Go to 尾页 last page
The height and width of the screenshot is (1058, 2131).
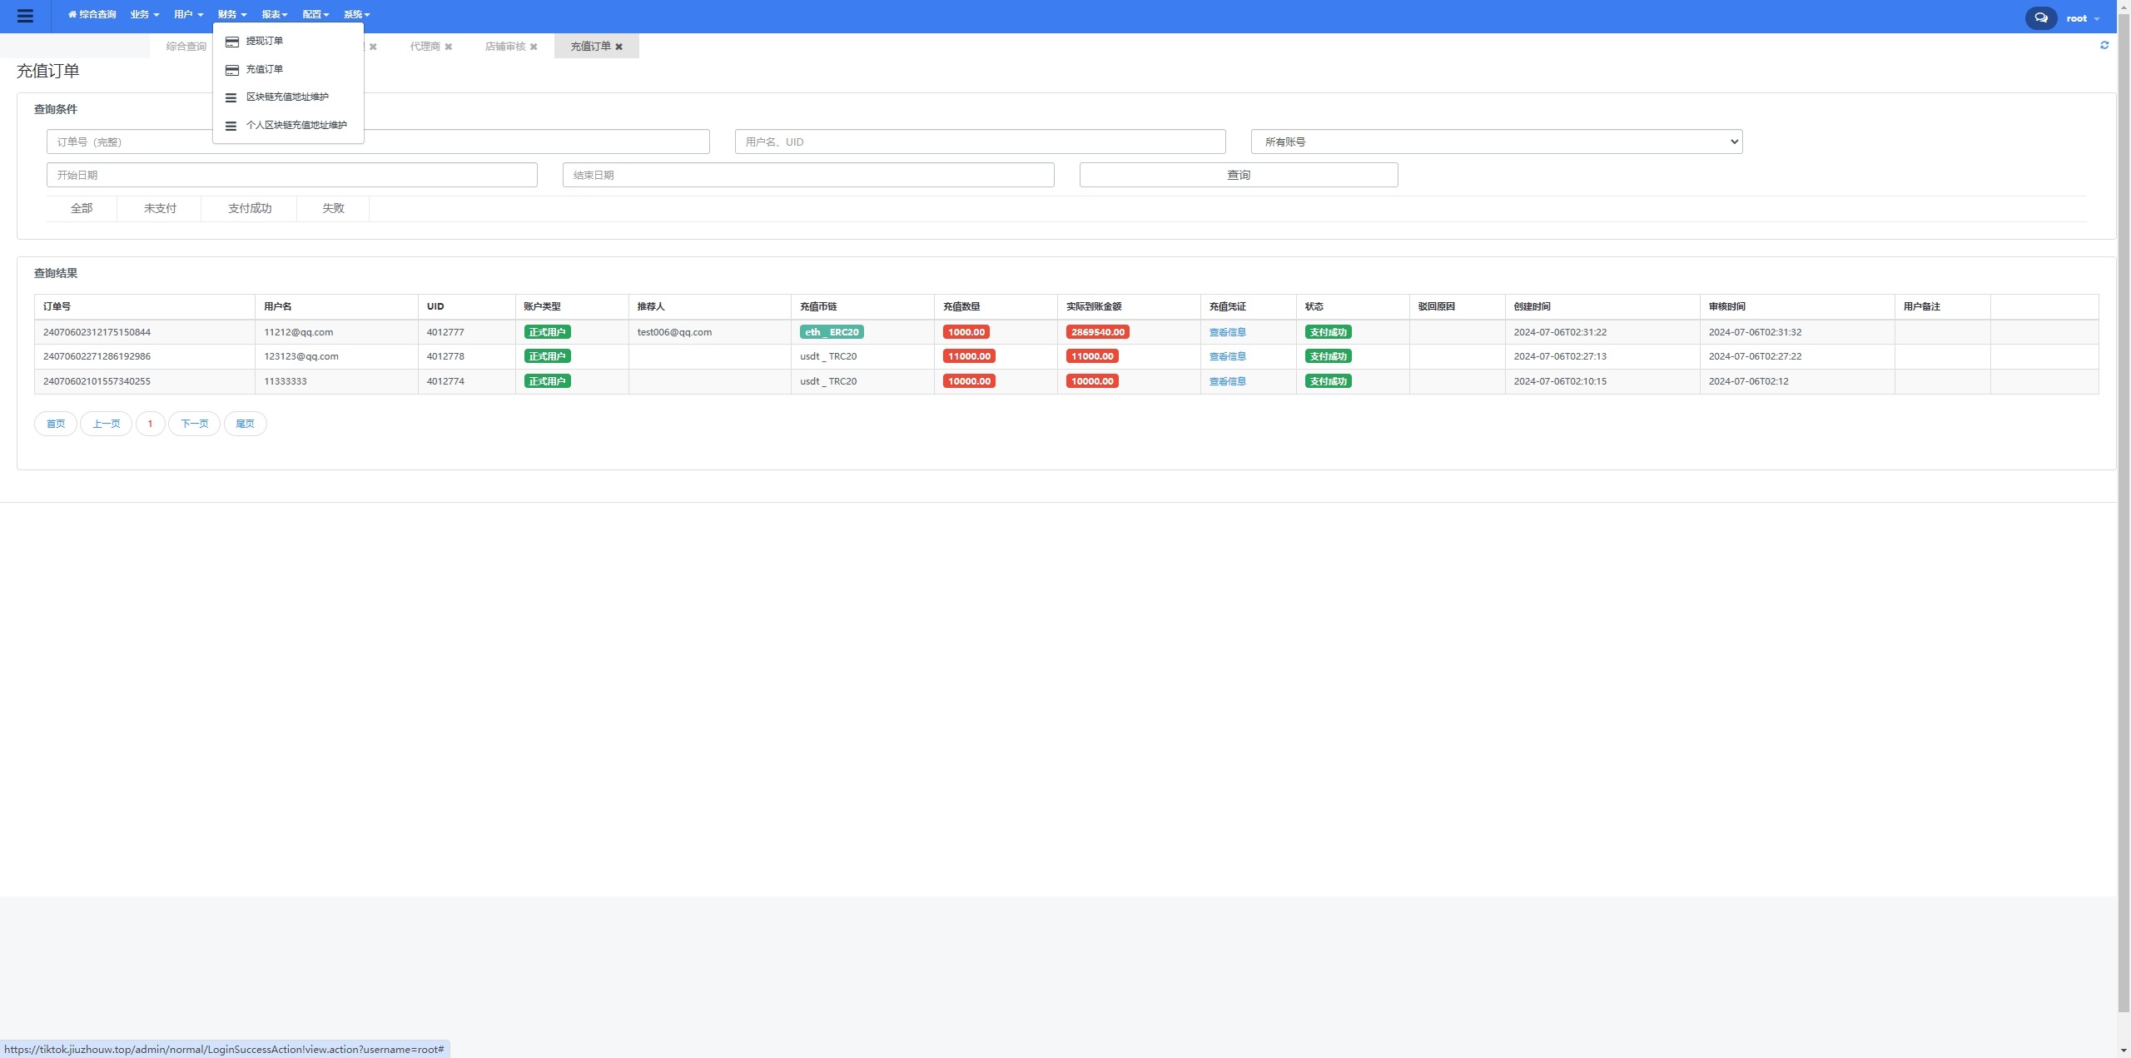[246, 424]
